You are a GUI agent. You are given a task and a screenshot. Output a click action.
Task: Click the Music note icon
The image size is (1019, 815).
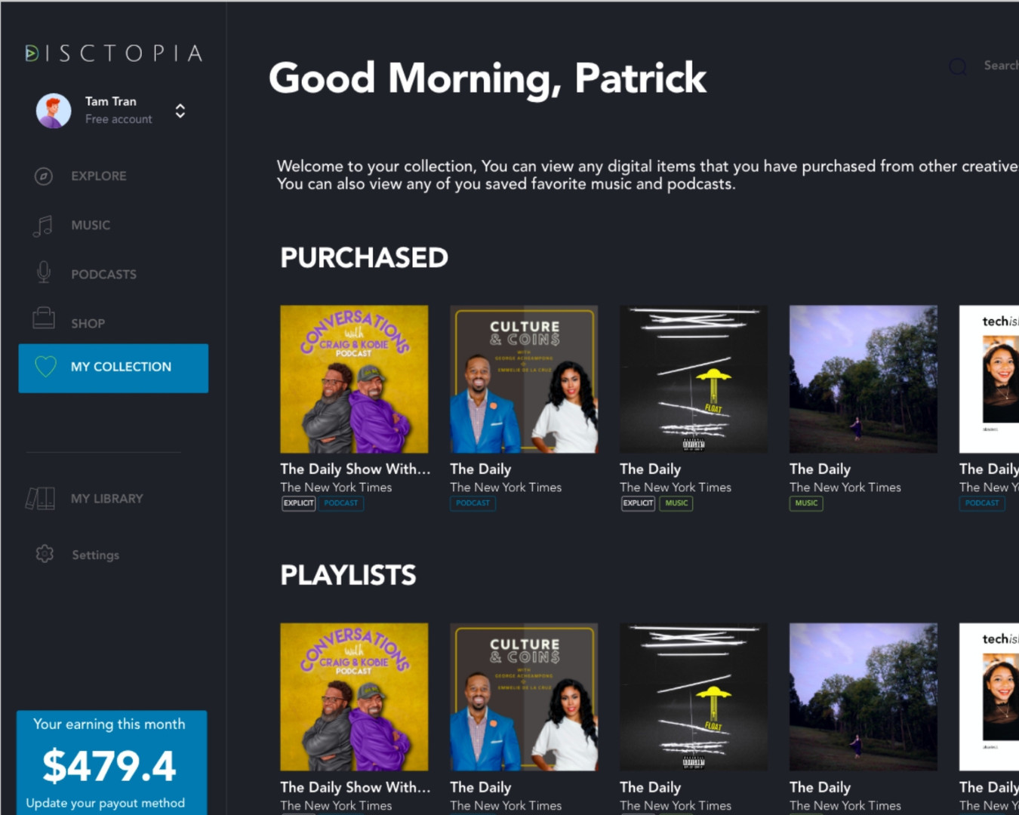(43, 226)
